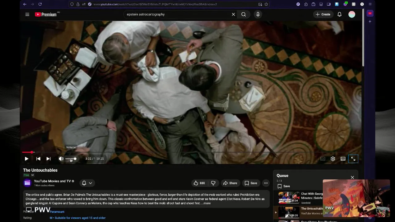The width and height of the screenshot is (395, 222).
Task: Open YouTube Movies and TV channel
Action: (x=52, y=181)
